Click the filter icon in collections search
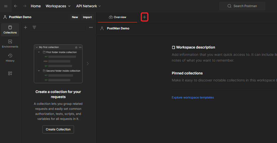The image size is (277, 143). (x=34, y=27)
